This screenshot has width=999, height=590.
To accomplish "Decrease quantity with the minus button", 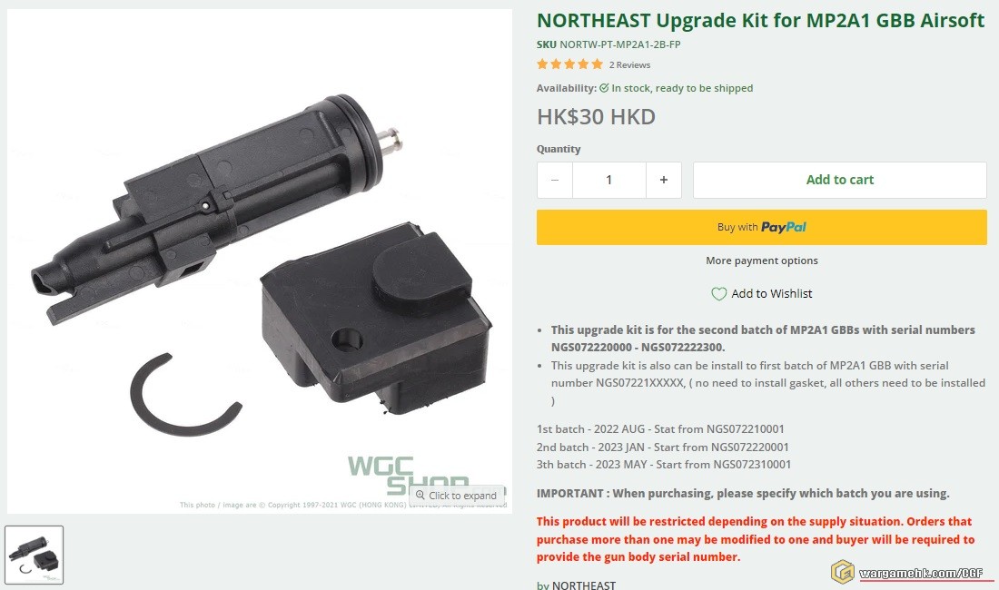I will pyautogui.click(x=554, y=180).
